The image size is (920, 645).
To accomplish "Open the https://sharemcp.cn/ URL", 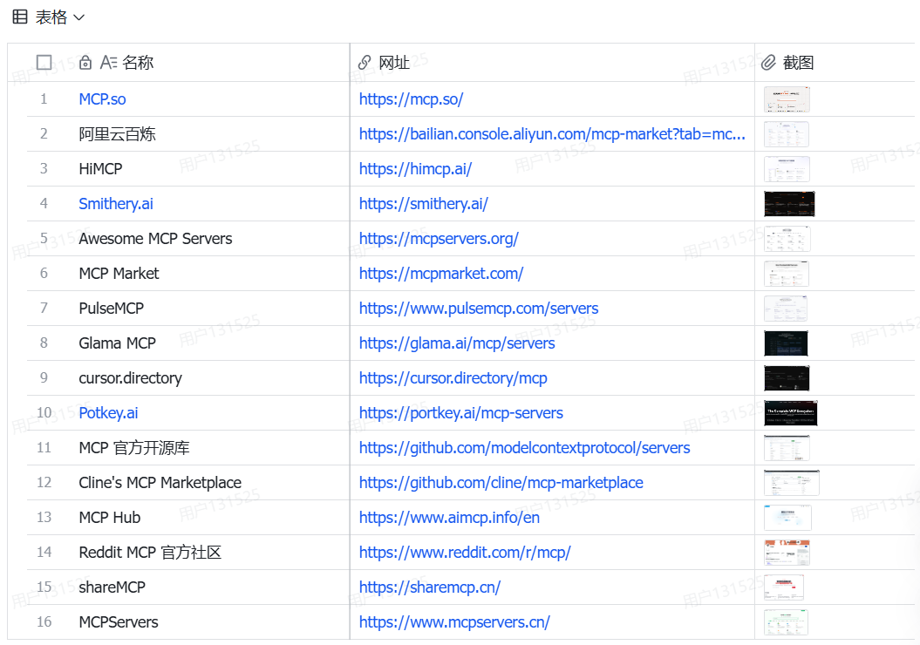I will (430, 587).
